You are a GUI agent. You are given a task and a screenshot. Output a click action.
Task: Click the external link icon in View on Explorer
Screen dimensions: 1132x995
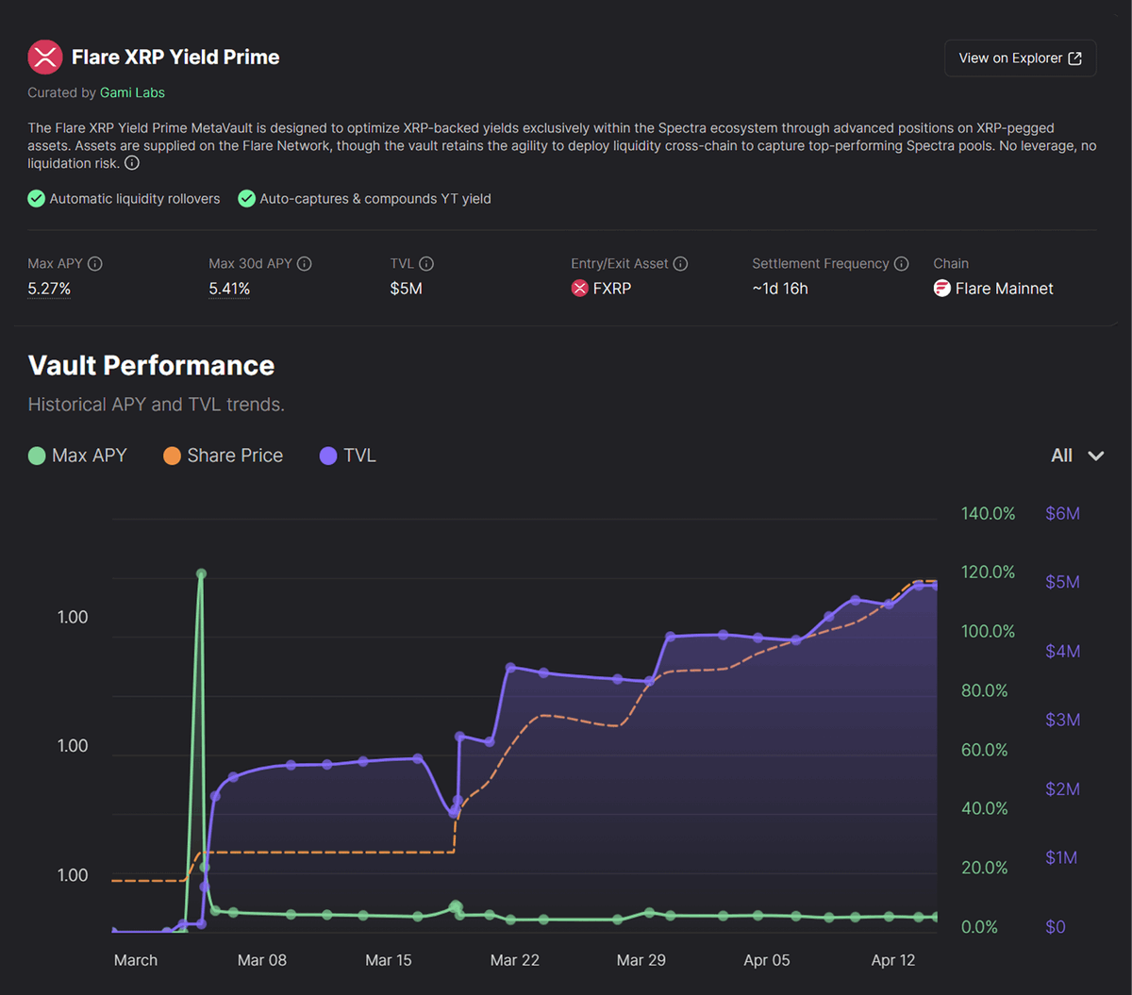(1074, 58)
